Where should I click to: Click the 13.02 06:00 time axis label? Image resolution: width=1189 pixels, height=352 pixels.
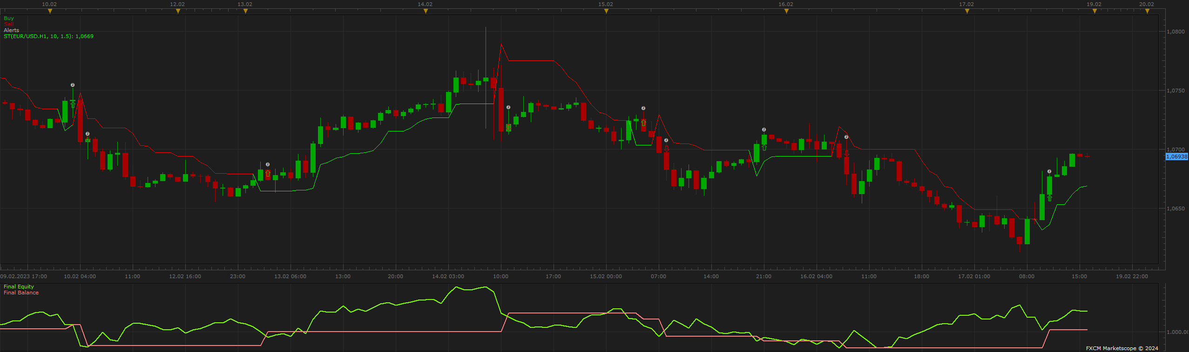(290, 276)
